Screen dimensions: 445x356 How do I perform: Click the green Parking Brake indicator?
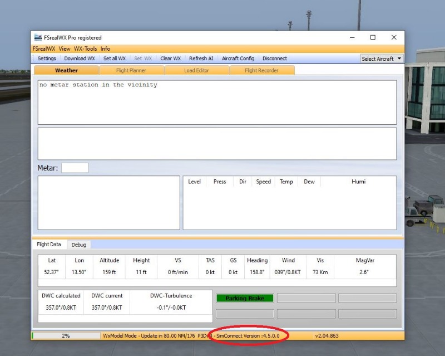(x=245, y=298)
